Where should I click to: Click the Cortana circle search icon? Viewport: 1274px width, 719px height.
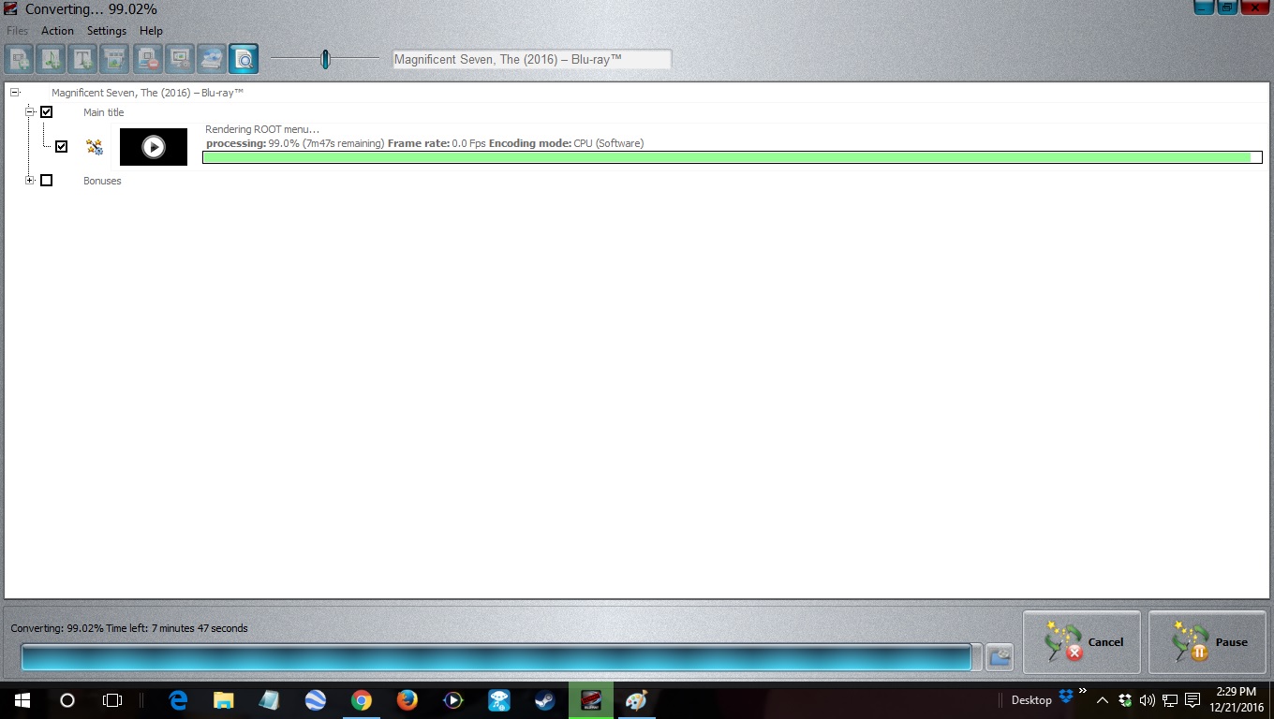[67, 700]
